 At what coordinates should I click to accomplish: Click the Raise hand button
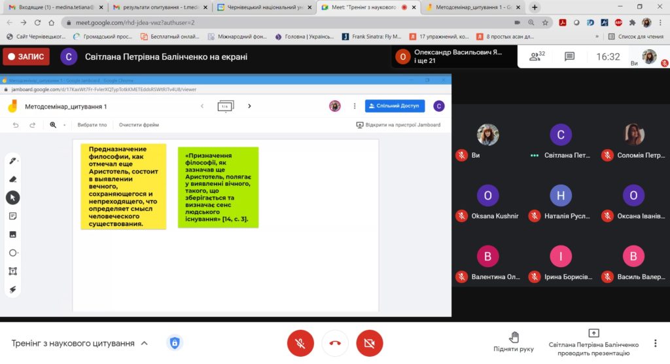(x=514, y=342)
